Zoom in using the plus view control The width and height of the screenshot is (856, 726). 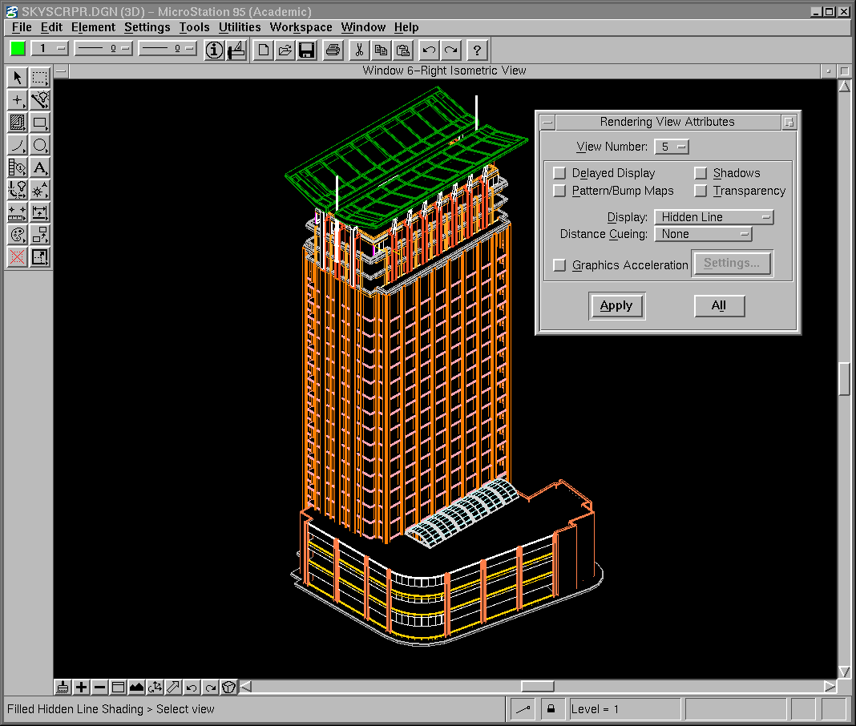[81, 687]
